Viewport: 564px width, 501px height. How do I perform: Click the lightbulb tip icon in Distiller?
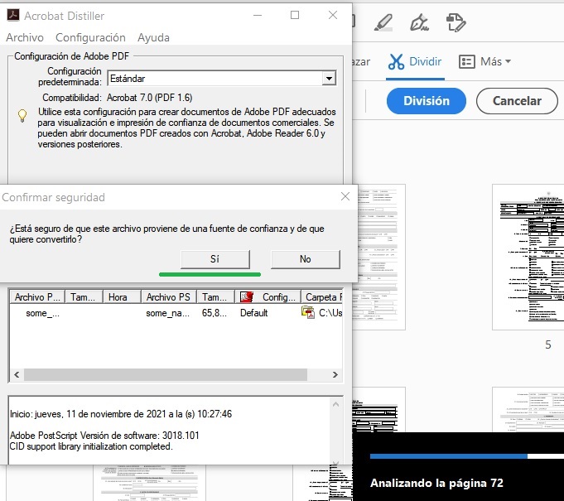pos(22,116)
